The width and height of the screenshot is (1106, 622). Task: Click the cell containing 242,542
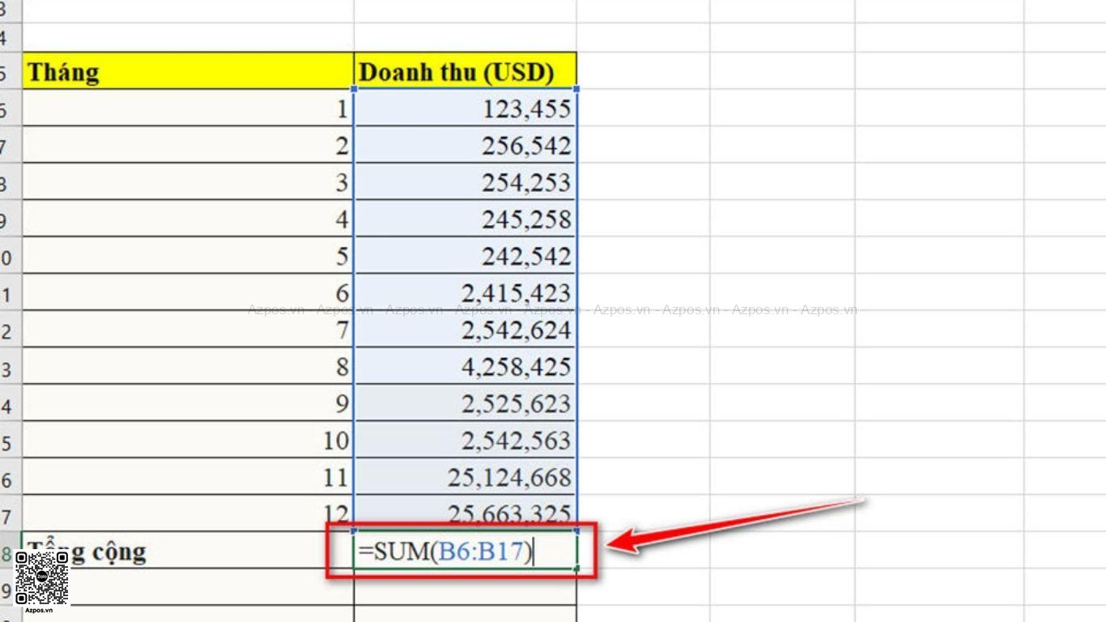pyautogui.click(x=466, y=256)
